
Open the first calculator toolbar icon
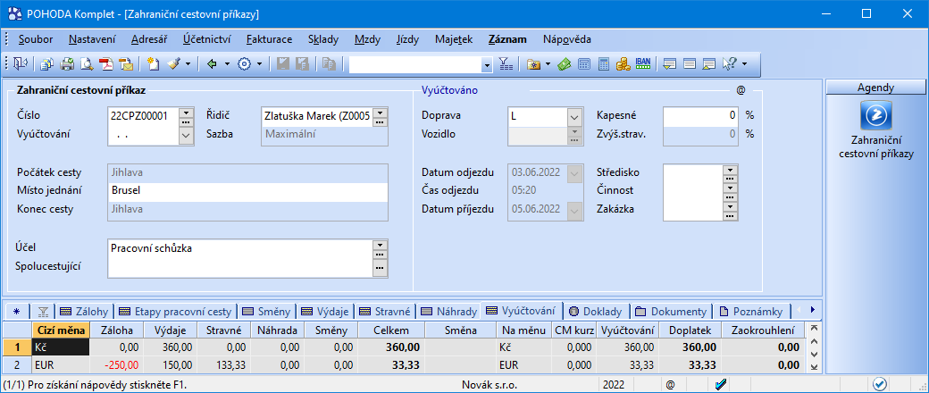[583, 64]
